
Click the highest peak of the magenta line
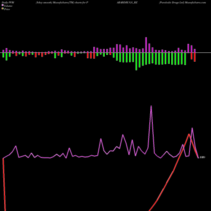coord(151,106)
